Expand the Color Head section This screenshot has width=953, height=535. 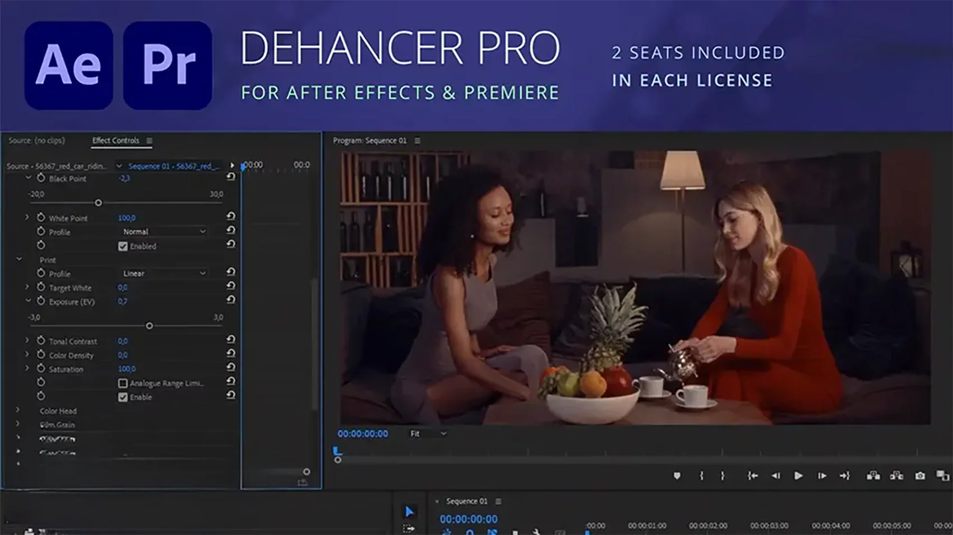tap(18, 410)
